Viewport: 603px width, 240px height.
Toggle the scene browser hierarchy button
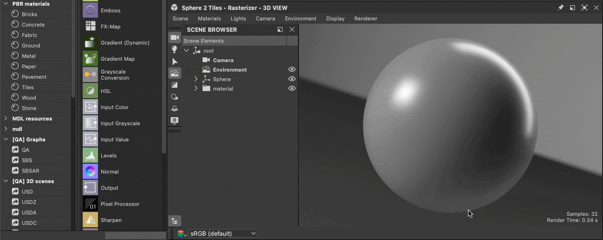[x=175, y=221]
